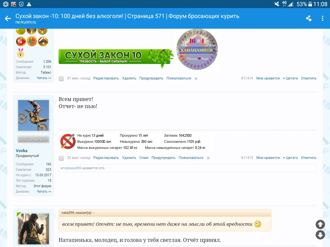The image size is (330, 247).
Task: Click the winking smiley in nata596's quote
Action: 258,224
